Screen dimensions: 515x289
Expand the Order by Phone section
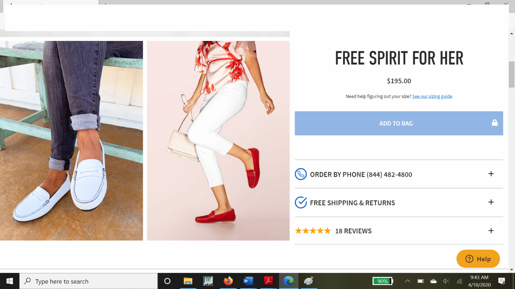(491, 174)
